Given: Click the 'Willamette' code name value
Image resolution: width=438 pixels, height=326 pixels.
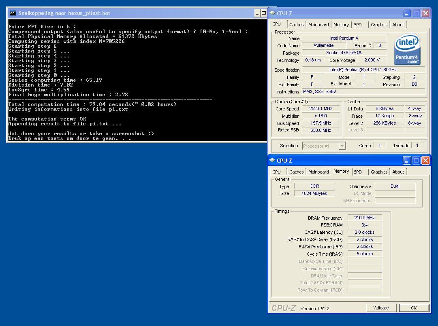Looking at the screenshot, I should tap(323, 45).
